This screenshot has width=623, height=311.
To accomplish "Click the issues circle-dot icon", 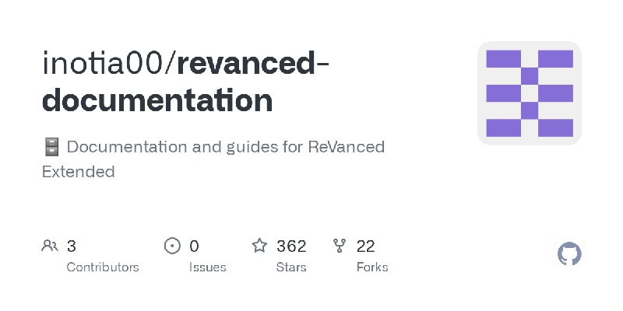I will [172, 246].
